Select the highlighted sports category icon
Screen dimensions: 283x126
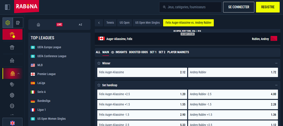pyautogui.click(x=13, y=74)
